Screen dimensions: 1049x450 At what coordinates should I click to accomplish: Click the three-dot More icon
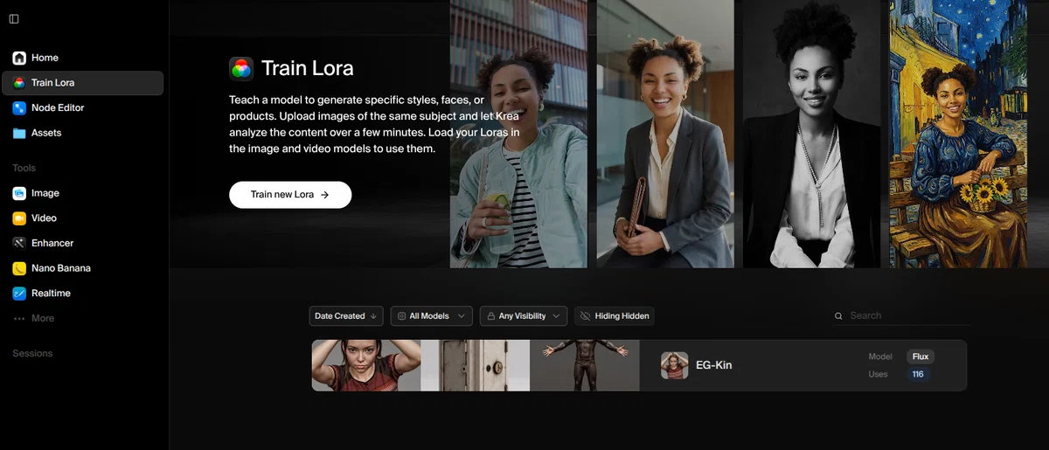pos(19,319)
